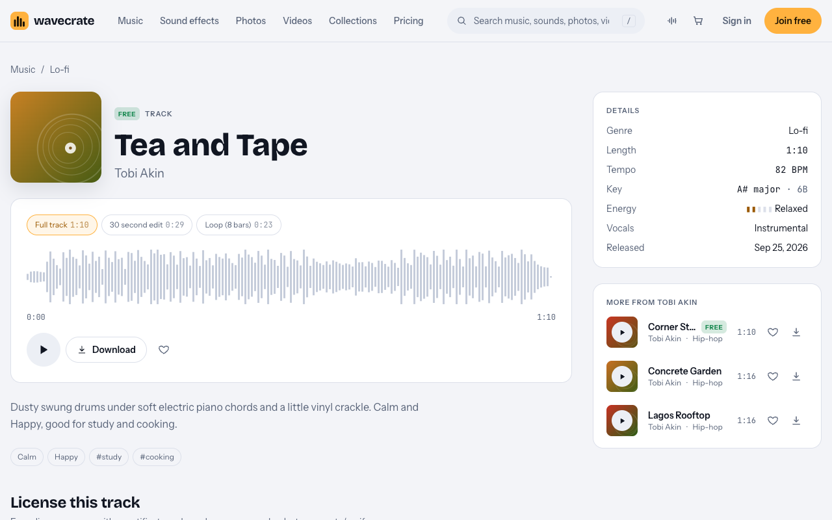This screenshot has height=520, width=832.
Task: Like the Lagos Rooftop track
Action: [773, 421]
